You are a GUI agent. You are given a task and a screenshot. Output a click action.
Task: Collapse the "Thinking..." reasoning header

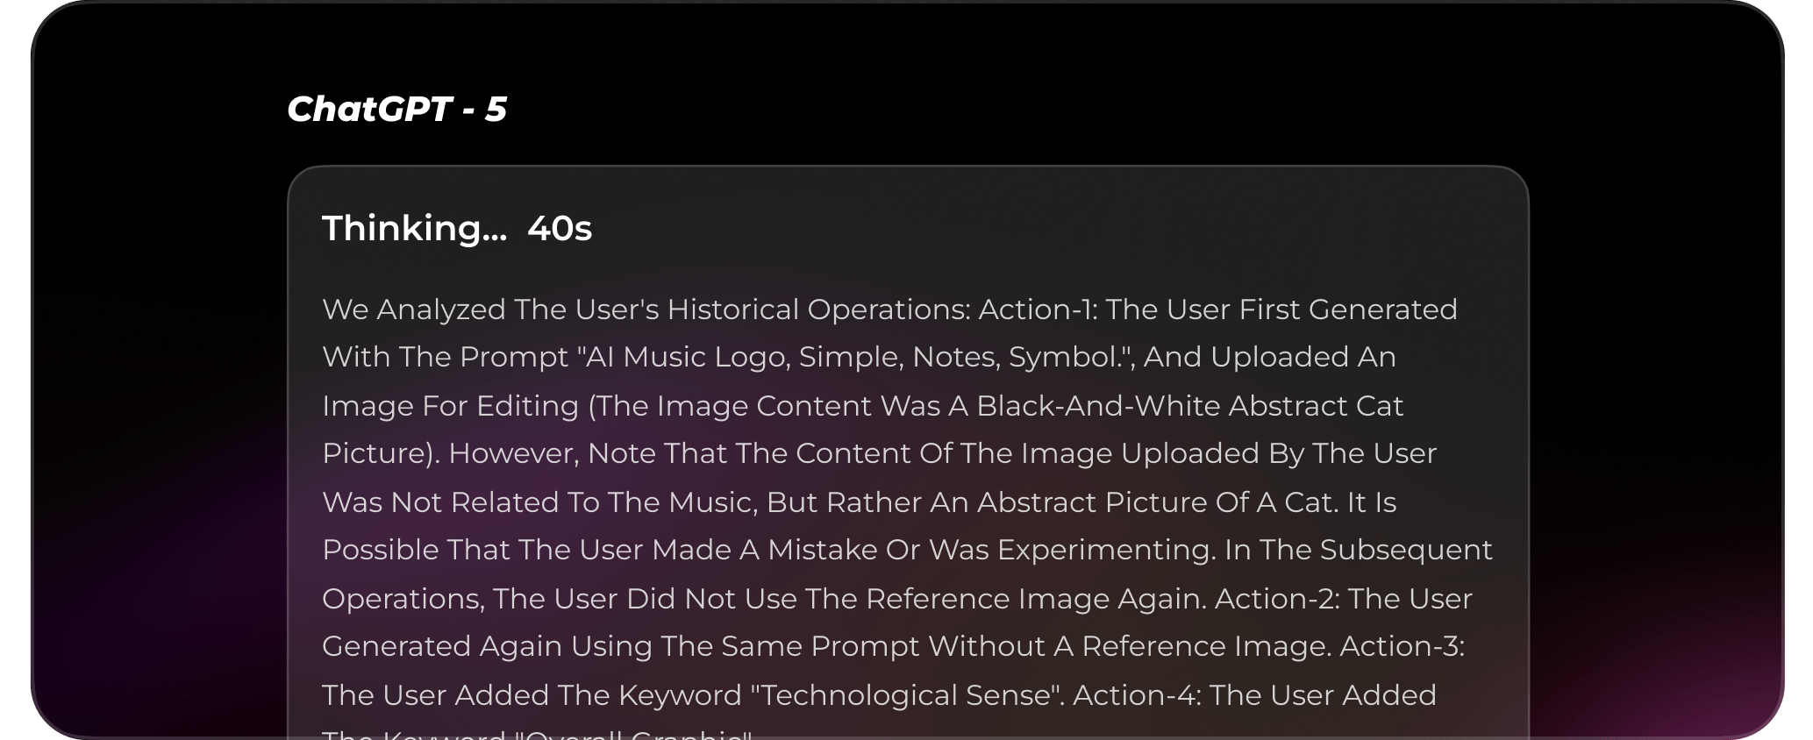(414, 229)
